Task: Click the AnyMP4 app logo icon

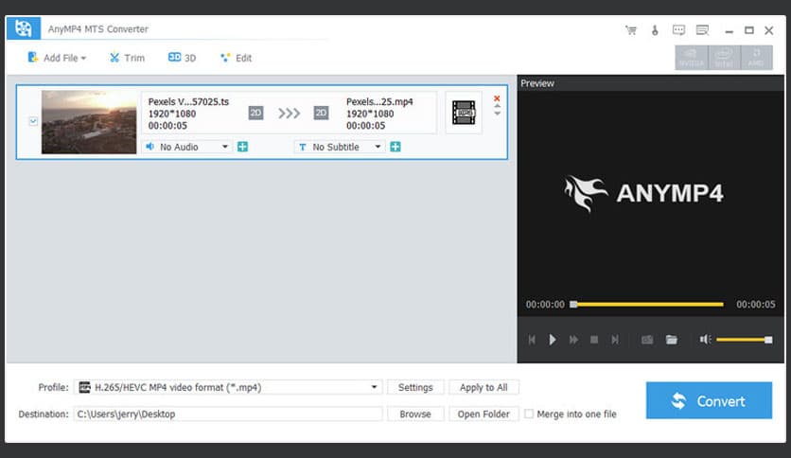Action: 24,28
